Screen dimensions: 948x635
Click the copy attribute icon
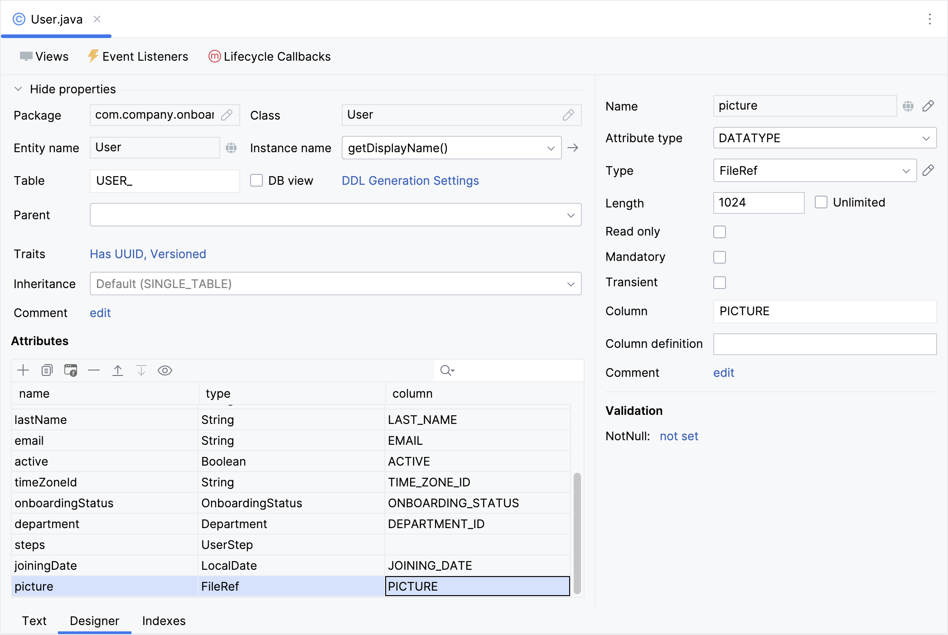(x=47, y=370)
